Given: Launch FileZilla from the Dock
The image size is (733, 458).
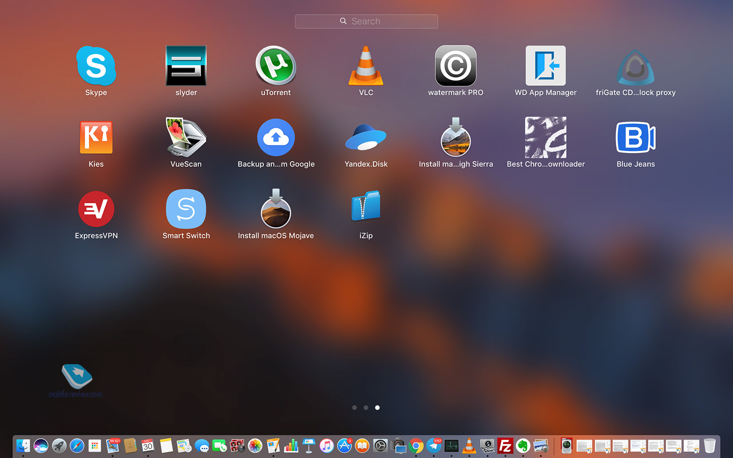Looking at the screenshot, I should pos(505,446).
